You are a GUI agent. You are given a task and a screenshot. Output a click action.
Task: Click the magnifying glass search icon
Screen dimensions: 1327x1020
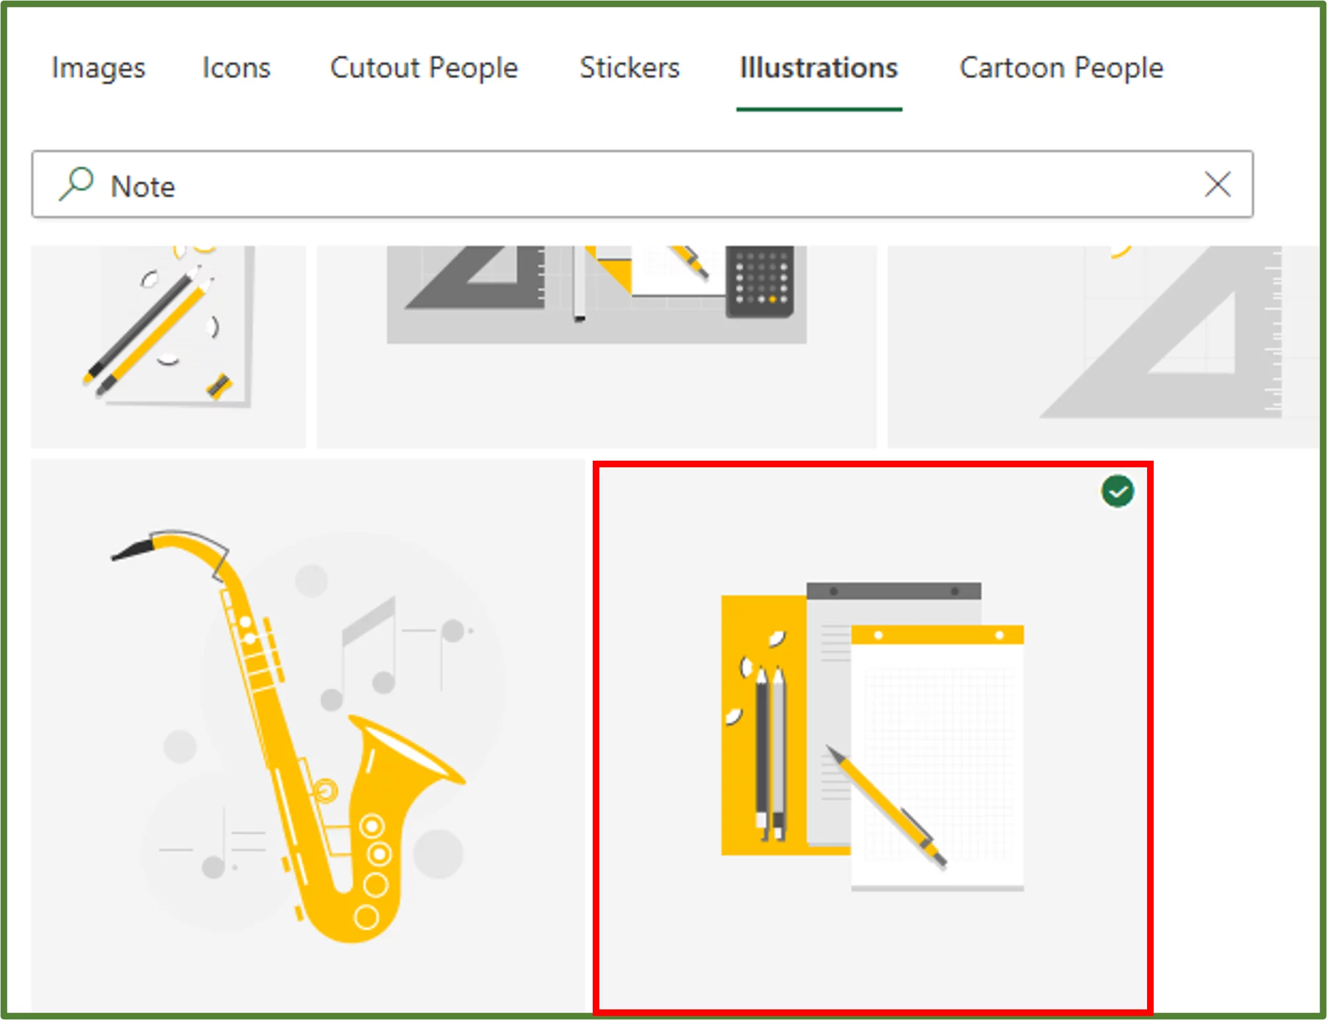(x=76, y=183)
